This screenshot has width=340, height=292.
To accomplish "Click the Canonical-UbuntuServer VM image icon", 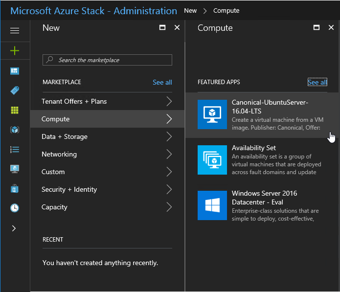I will (x=212, y=114).
